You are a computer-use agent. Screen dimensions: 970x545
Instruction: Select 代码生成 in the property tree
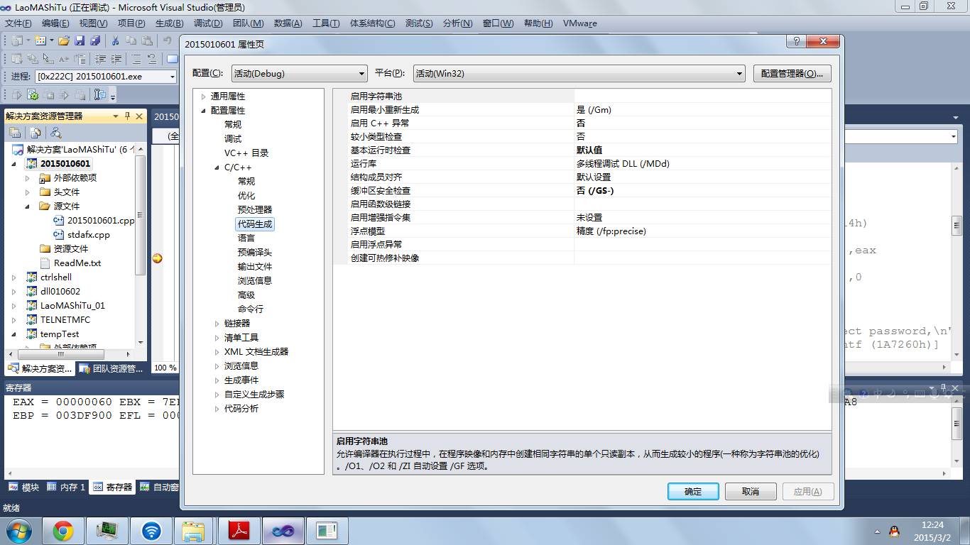point(255,224)
